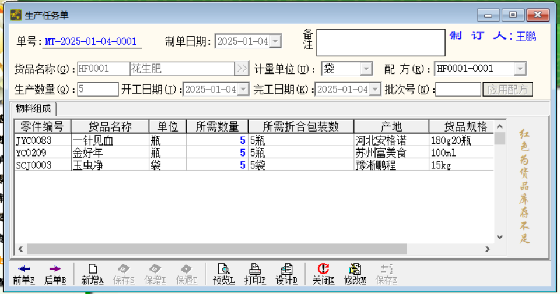Click the table's vertical scrollbar up arrow
Viewport: 560px width, 294px height.
pos(500,126)
